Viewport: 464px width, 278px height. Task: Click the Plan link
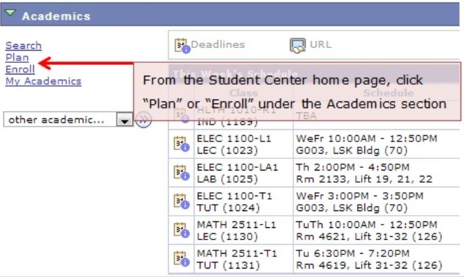pos(17,57)
